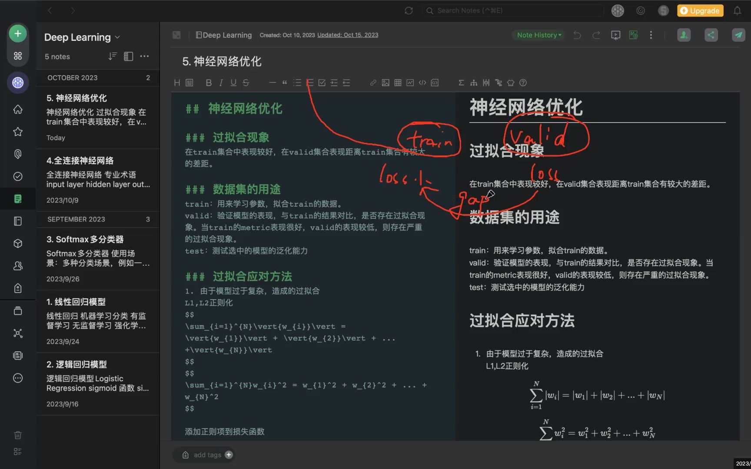
Task: Open the 'Updated: Oct 15, 2023' link
Action: (347, 35)
